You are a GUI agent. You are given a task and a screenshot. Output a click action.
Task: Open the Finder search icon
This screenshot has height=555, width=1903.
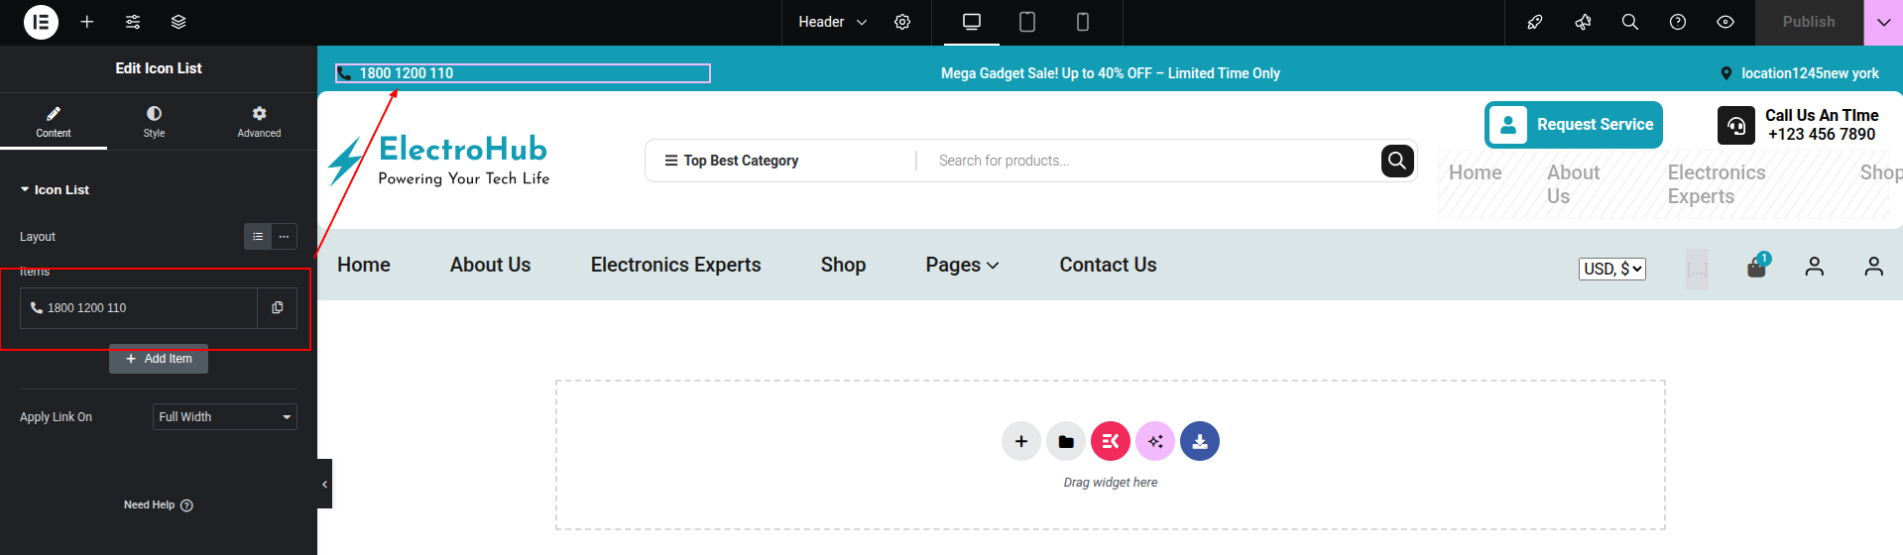(1629, 22)
